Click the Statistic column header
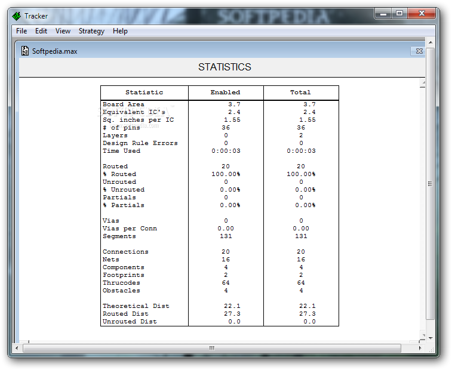 coord(144,92)
